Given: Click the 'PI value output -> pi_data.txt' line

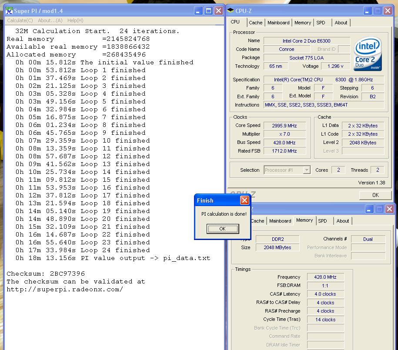Looking at the screenshot, I should click(x=113, y=258).
